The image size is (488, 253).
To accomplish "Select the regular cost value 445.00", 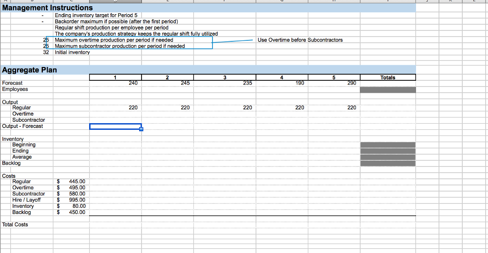I will [x=77, y=182].
